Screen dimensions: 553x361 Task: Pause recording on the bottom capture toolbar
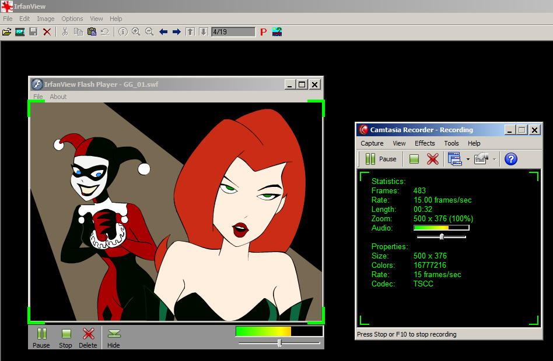point(41,338)
